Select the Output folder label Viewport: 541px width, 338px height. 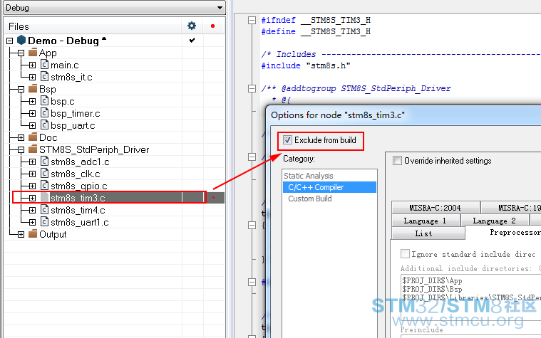53,235
